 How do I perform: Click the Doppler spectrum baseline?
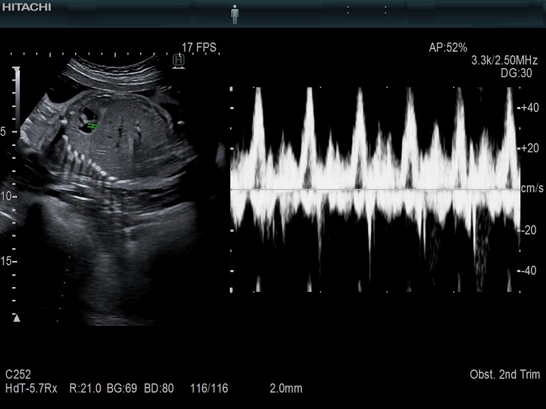point(374,189)
